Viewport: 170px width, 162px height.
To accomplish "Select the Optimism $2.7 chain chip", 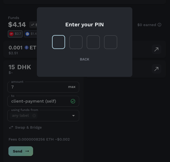I will point(15,34).
